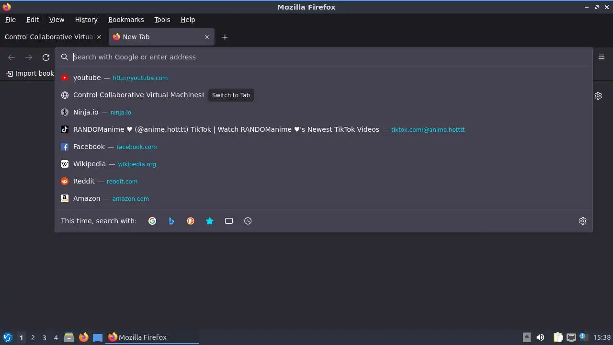The image size is (613, 345).
Task: Click Import bookmarks toolbar button
Action: [x=30, y=73]
